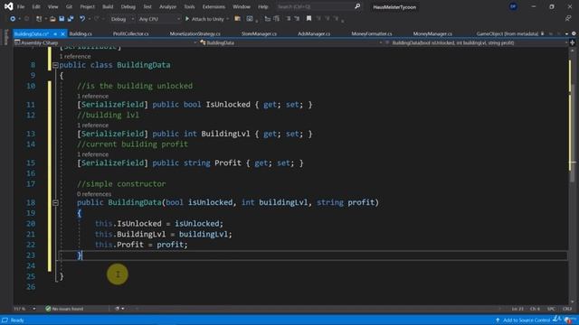
Task: Open the tab settings gear icon
Action: coord(574,33)
